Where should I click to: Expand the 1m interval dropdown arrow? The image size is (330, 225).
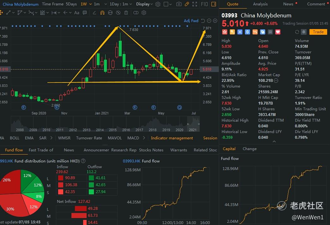(x=106, y=4)
